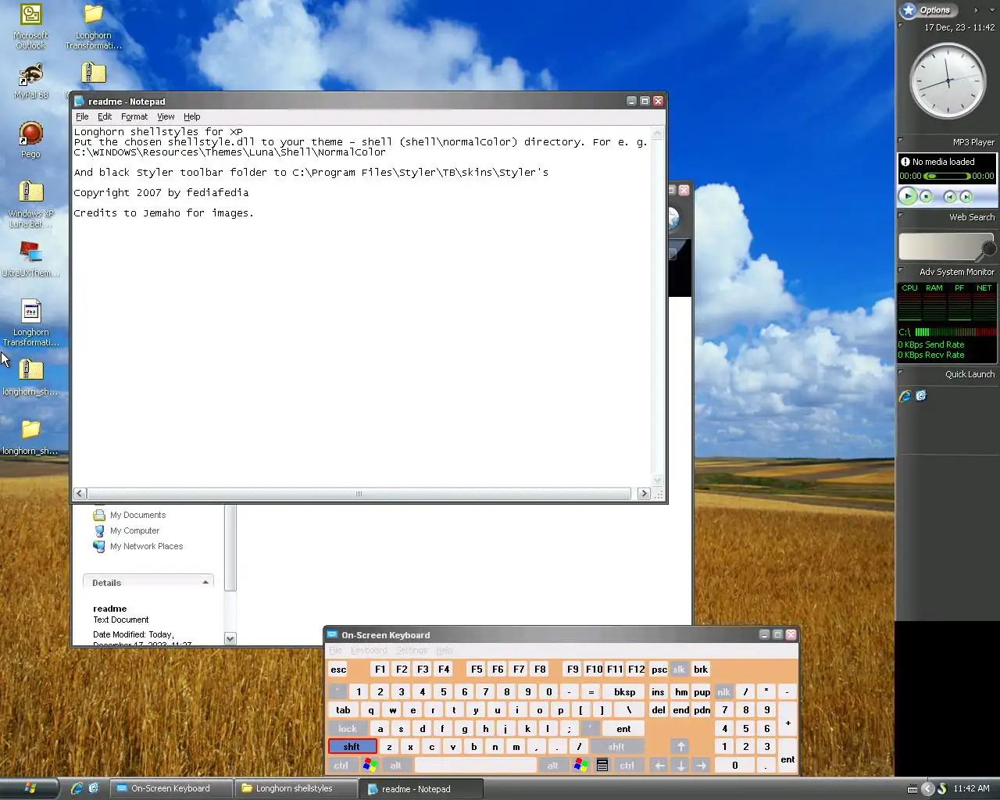Select the Longhorn Transformati... folder icon at top
This screenshot has height=800, width=1000.
[93, 27]
